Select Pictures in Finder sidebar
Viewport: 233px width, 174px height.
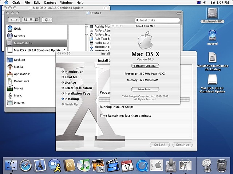click(31, 103)
